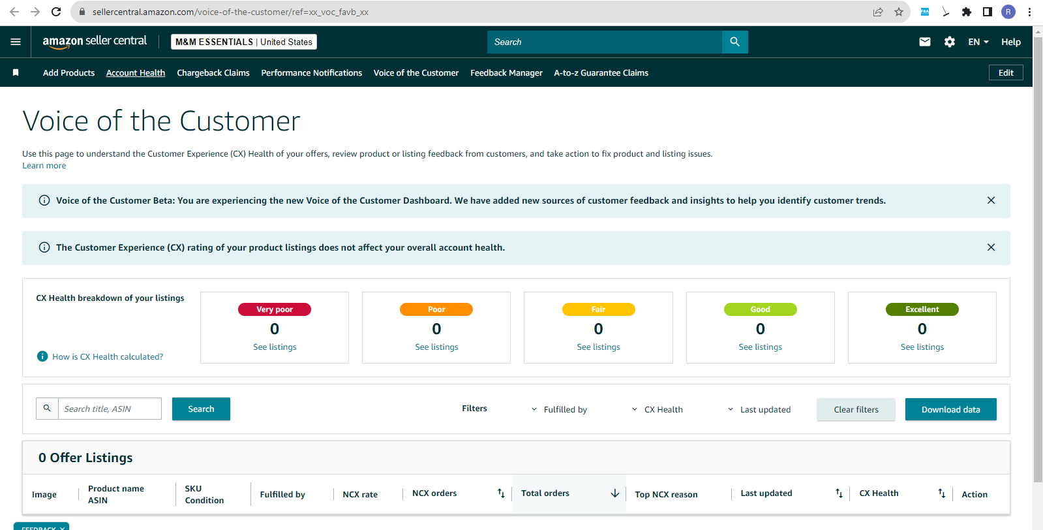Sort by CX Health column arrows
The height and width of the screenshot is (530, 1043).
click(941, 493)
